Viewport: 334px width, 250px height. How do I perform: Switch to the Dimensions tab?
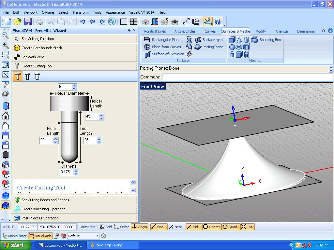(306, 31)
